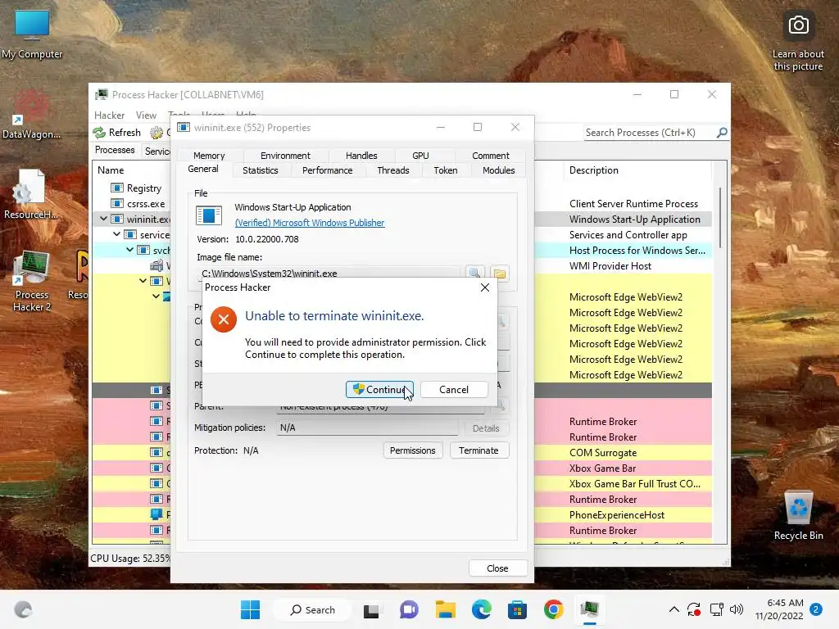839x629 pixels.
Task: Open the Recycle Bin
Action: coord(798,515)
